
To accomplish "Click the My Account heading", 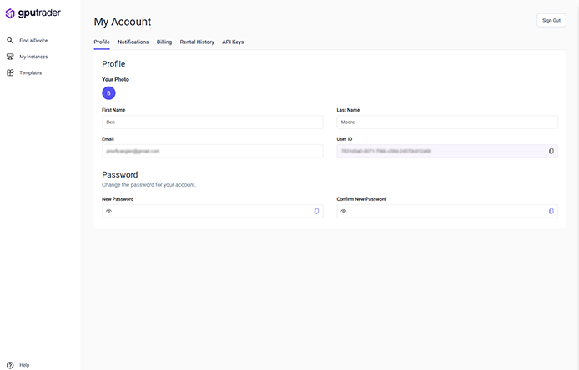I will (x=123, y=22).
